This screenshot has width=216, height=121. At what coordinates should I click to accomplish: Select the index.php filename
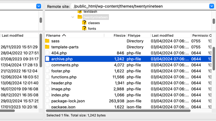(x=60, y=95)
